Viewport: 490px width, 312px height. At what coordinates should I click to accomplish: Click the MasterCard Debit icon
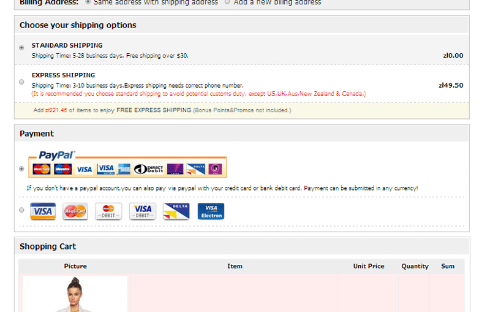click(x=108, y=211)
